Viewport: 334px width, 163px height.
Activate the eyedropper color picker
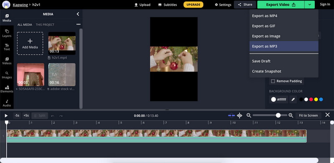tap(293, 99)
